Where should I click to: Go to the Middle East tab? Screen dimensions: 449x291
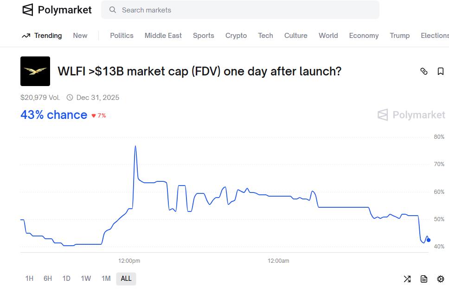tap(163, 36)
